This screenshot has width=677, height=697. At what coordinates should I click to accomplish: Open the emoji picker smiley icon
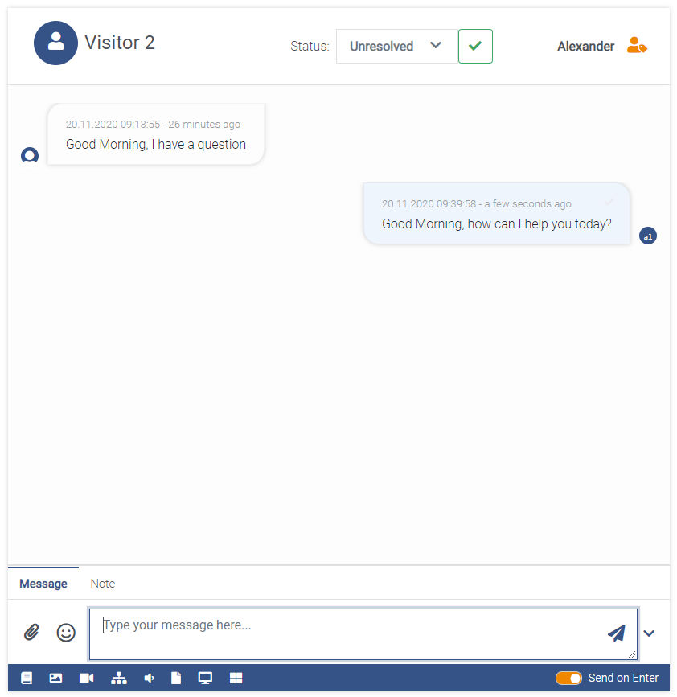click(66, 632)
